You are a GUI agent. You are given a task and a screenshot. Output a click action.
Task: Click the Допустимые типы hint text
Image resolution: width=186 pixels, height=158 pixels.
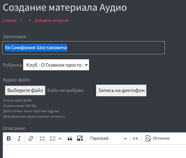point(31,111)
